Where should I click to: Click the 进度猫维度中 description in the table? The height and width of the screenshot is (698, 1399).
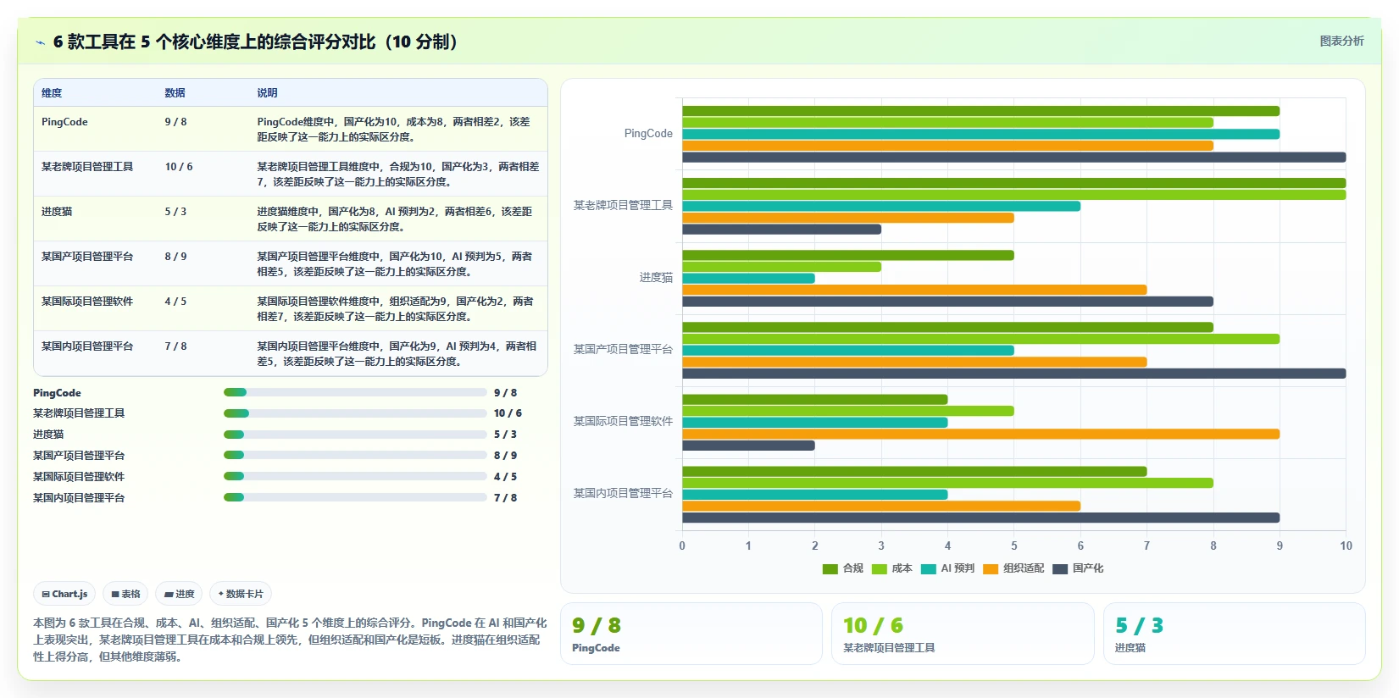[395, 219]
